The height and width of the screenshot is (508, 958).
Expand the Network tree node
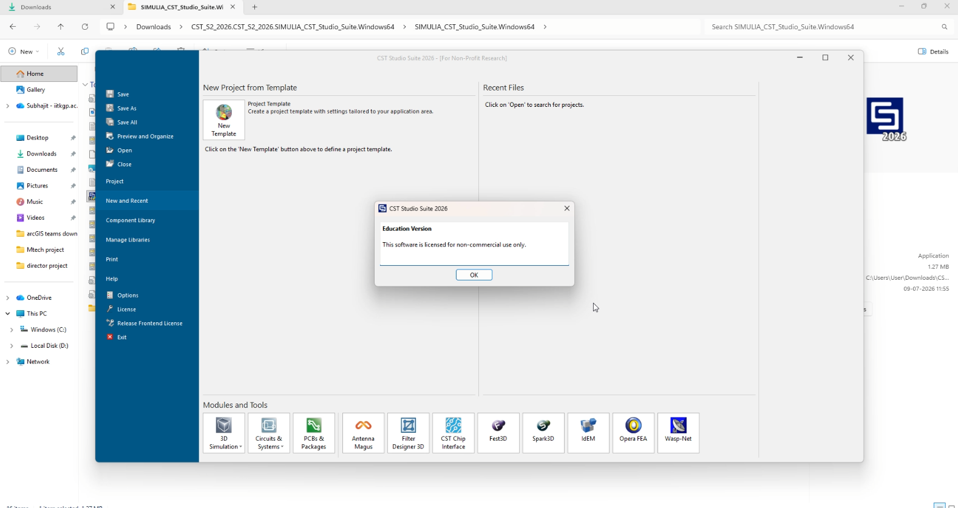coord(8,362)
